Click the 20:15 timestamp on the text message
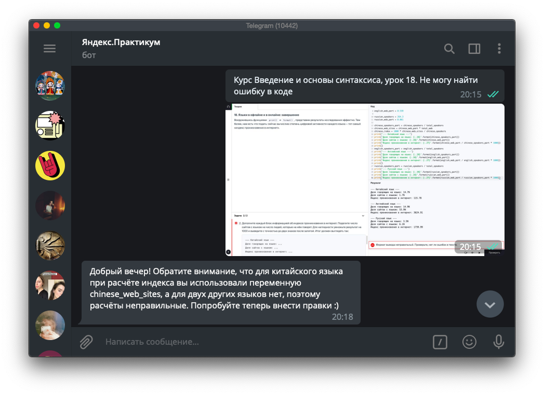This screenshot has height=395, width=544. tap(471, 94)
